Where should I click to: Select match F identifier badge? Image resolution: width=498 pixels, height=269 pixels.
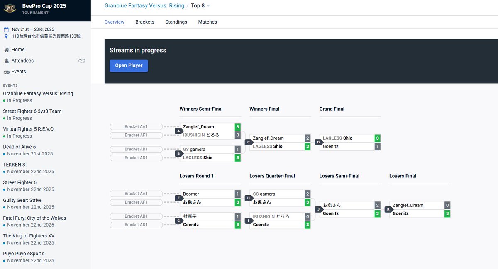tap(178, 198)
